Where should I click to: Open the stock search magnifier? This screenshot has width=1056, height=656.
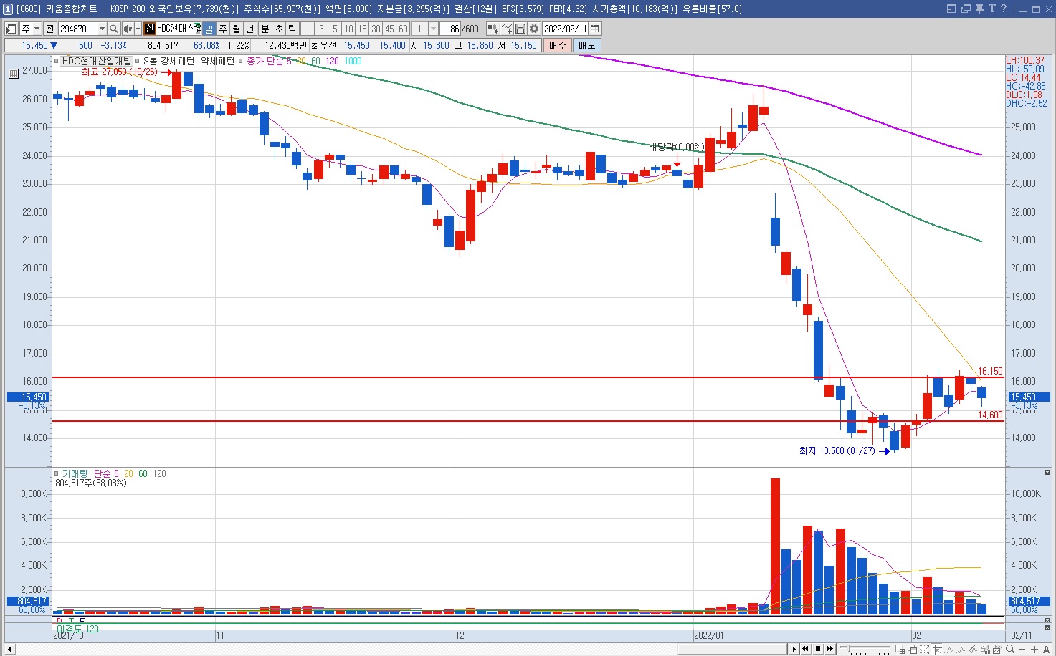(x=114, y=29)
